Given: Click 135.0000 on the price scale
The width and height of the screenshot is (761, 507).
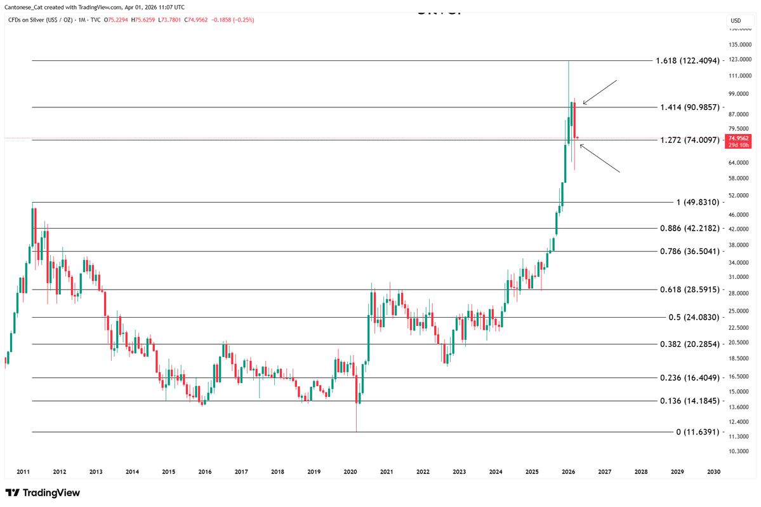Looking at the screenshot, I should click(x=740, y=44).
